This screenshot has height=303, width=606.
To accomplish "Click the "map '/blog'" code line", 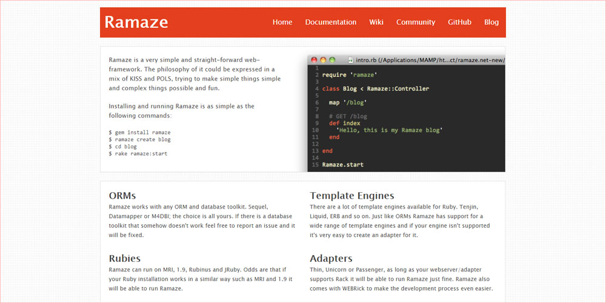I will coord(347,103).
